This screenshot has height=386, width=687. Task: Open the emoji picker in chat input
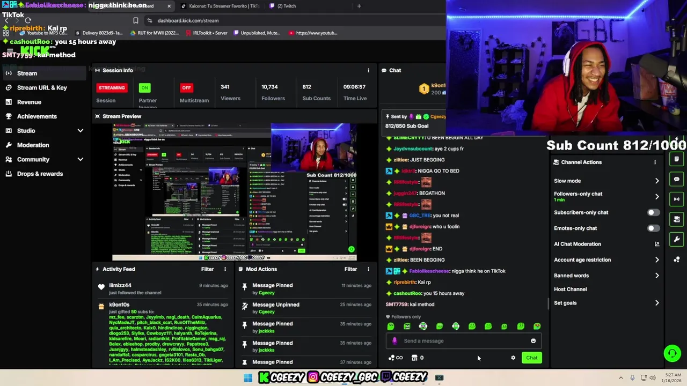tap(533, 341)
